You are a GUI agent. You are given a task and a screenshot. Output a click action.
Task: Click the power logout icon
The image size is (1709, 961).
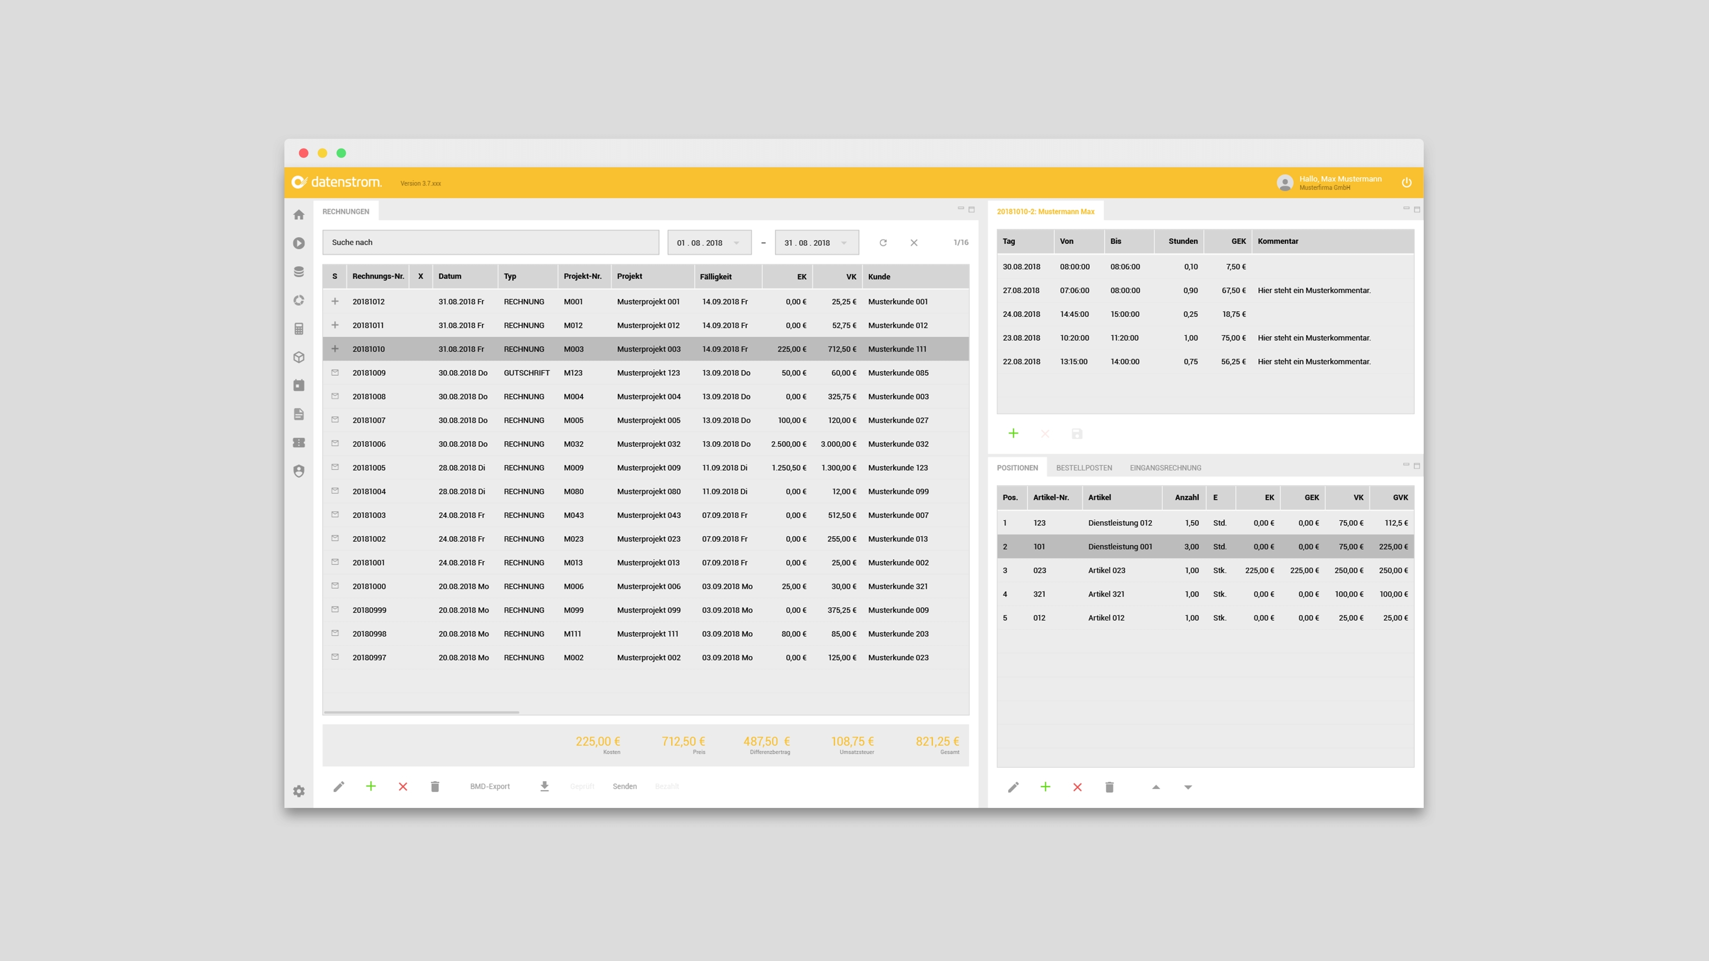click(1406, 182)
